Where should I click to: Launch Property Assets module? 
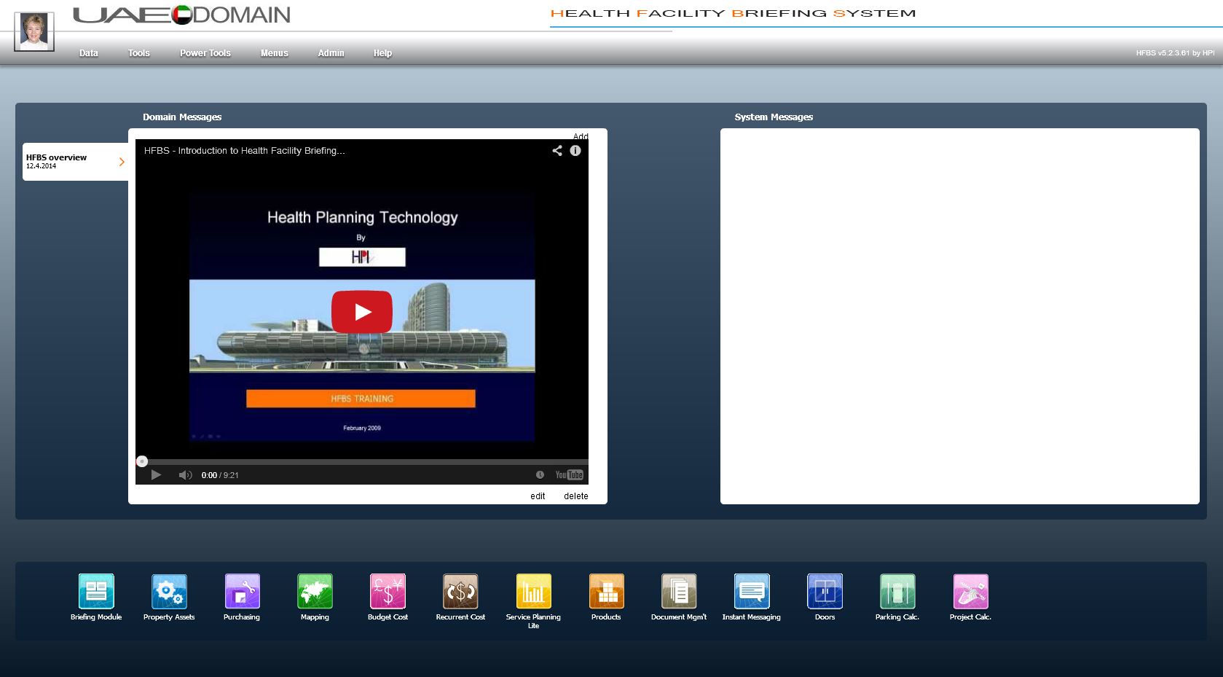pos(169,591)
